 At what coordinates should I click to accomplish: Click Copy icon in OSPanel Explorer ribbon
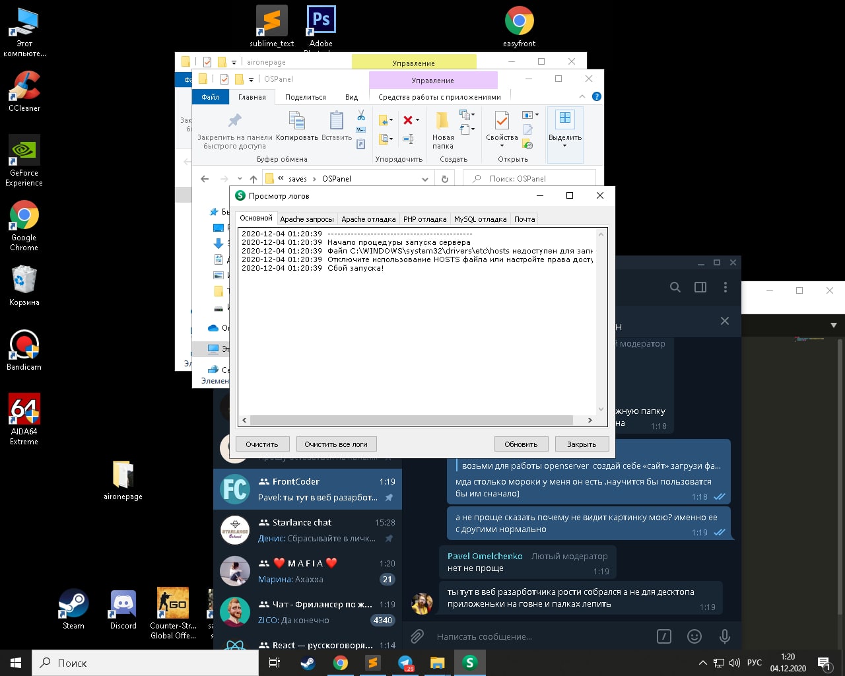click(x=297, y=120)
